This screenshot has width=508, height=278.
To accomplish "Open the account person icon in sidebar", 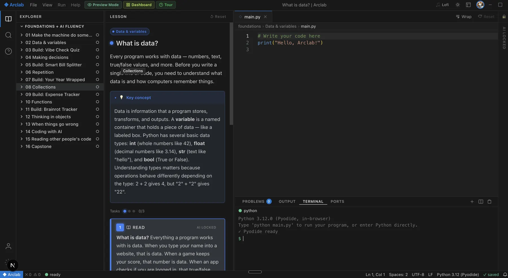I will 8,246.
